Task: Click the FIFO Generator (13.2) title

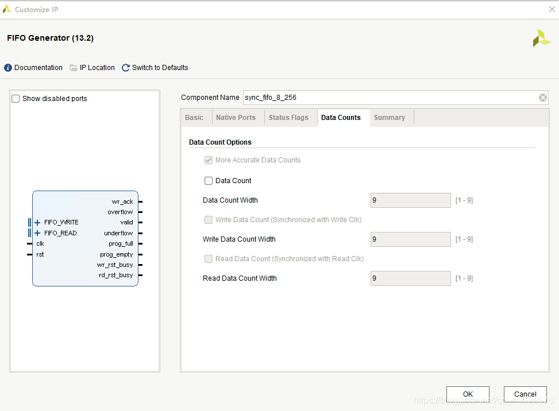Action: click(50, 38)
